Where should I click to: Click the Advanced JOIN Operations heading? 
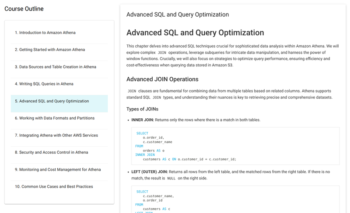(162, 79)
